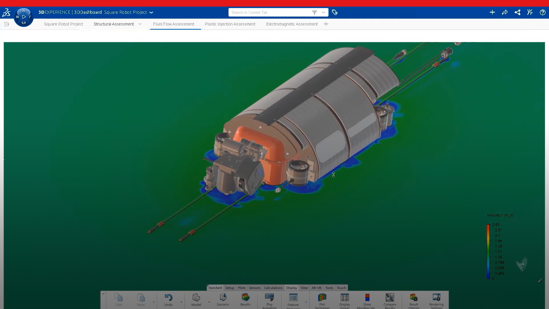549x309 pixels.
Task: Open the Help icon in the top bar
Action: click(542, 12)
